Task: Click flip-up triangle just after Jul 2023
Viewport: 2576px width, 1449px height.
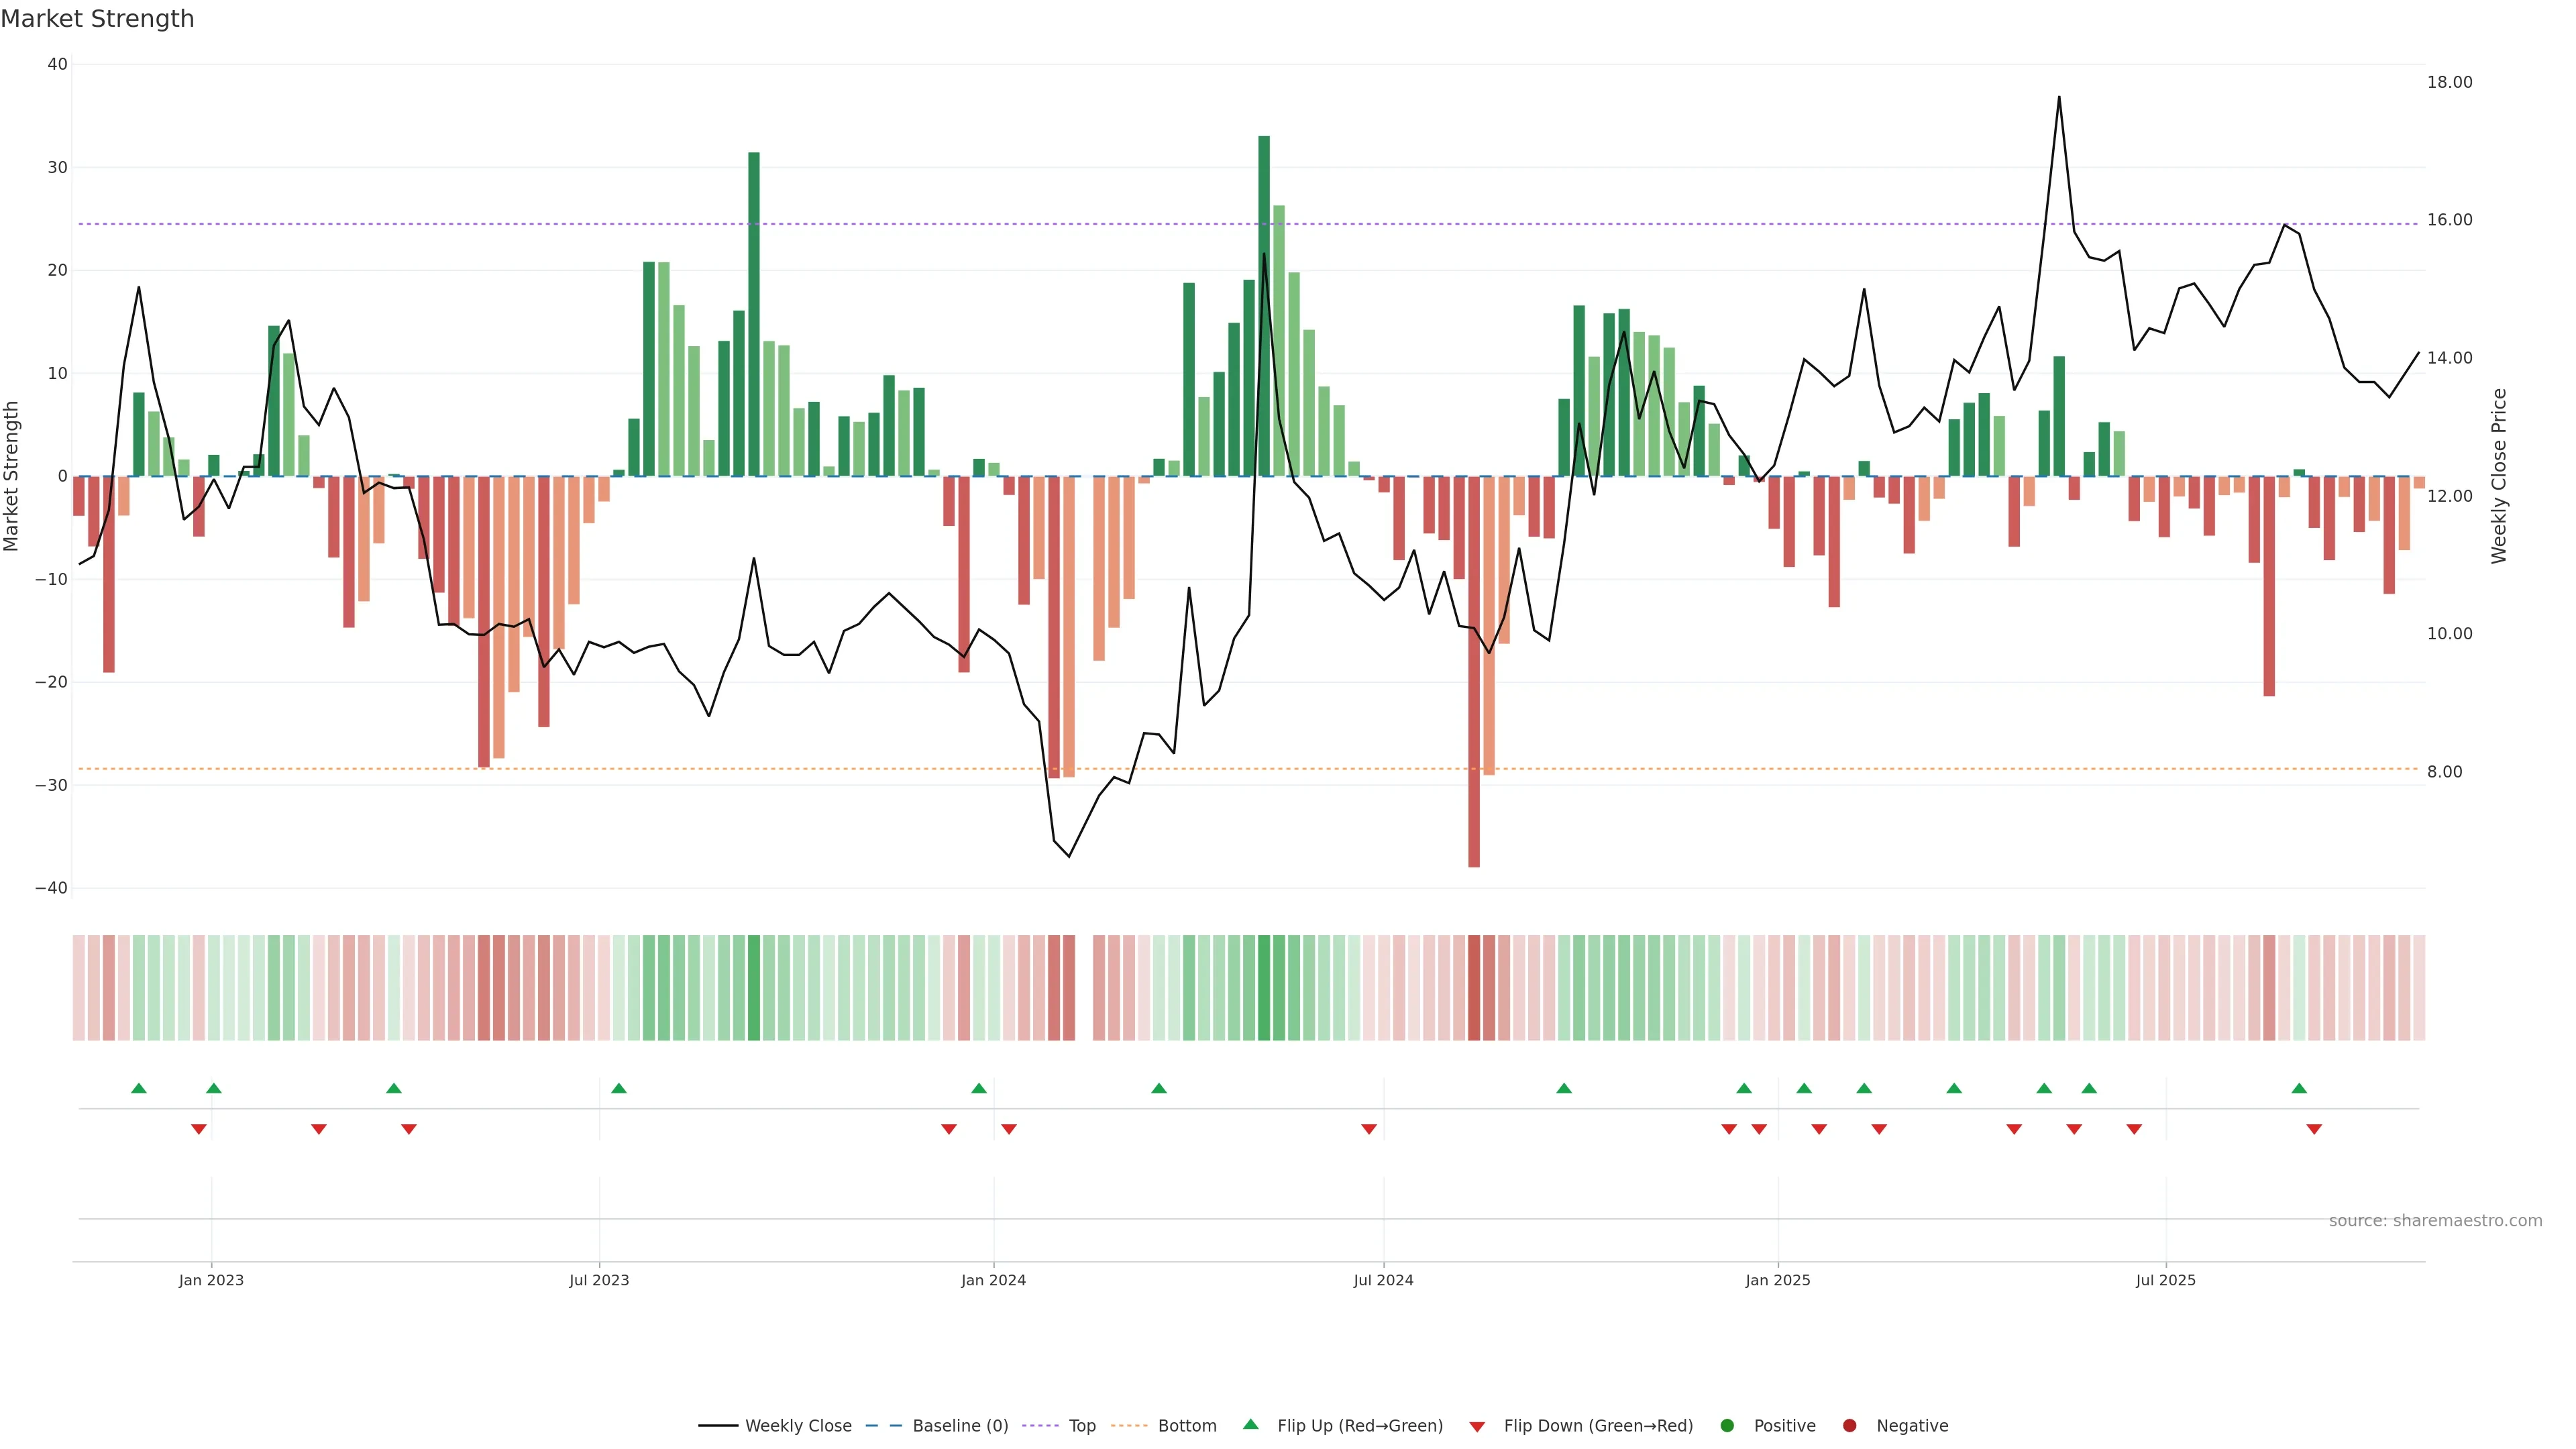Action: point(619,1088)
